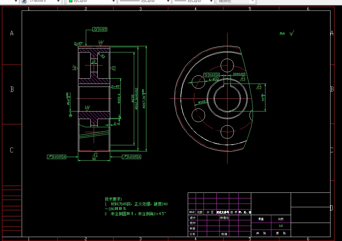Click the 工艺 title block label
Screen dimensions: 342x241
(193, 234)
